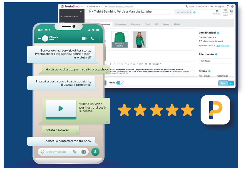246x171 pixels.
Task: Open the 'Accesso Veloce' dropdown
Action: coord(93,7)
